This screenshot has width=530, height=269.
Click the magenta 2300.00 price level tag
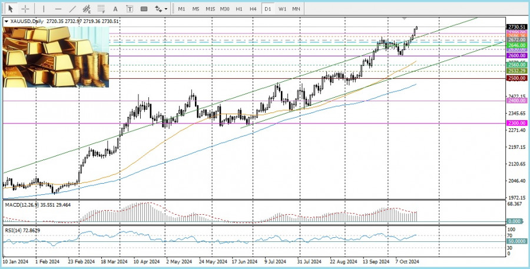coord(517,124)
